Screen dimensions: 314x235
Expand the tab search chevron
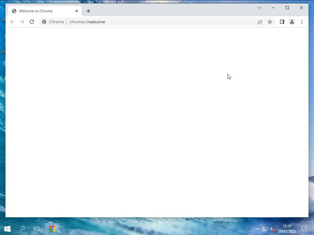coord(259,8)
